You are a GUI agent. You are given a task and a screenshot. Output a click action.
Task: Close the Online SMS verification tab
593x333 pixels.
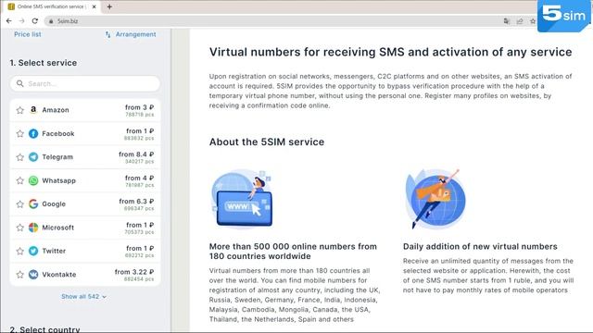click(95, 6)
